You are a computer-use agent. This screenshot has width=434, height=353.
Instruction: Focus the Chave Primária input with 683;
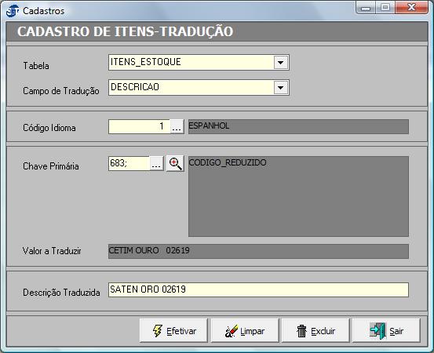click(x=129, y=163)
